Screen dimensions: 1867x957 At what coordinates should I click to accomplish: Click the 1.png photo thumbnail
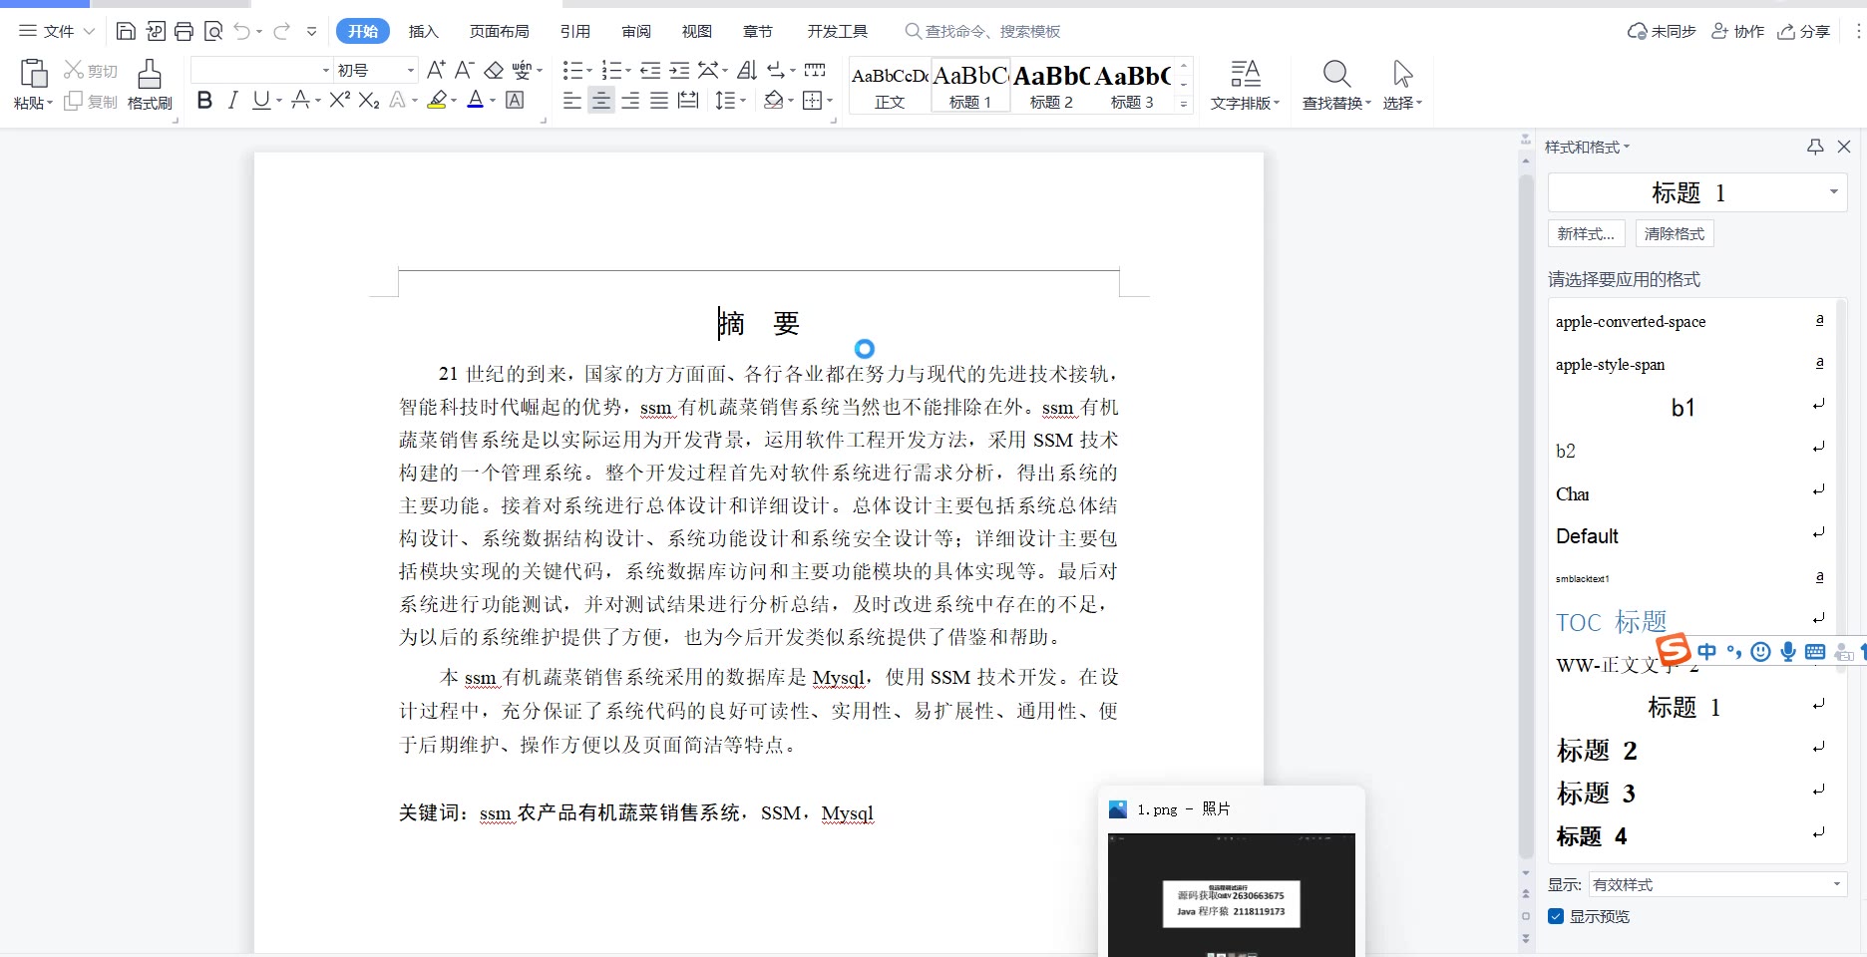point(1231,894)
